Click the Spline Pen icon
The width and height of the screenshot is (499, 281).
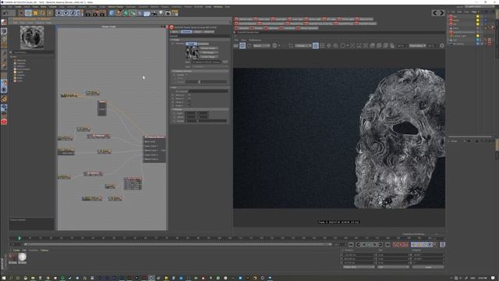[x=119, y=13]
